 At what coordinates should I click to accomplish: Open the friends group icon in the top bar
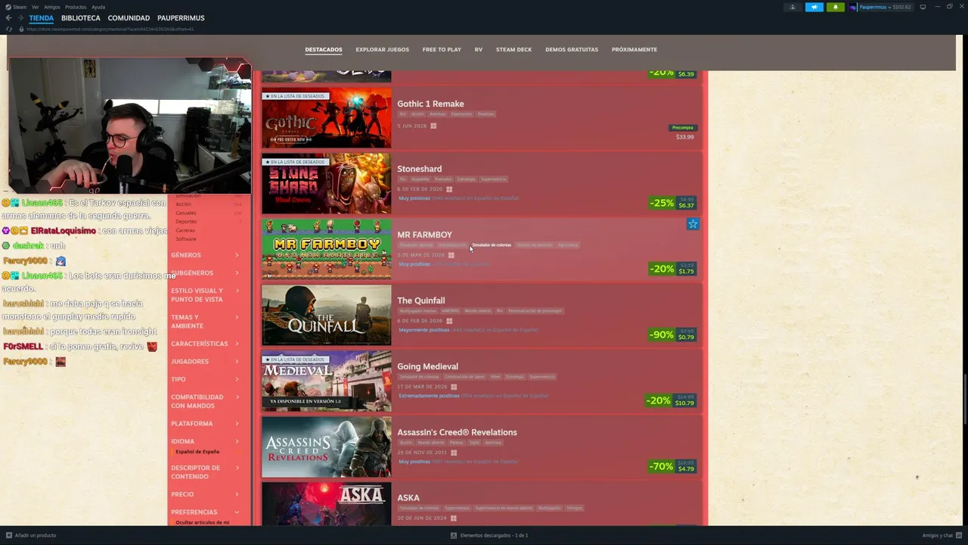pyautogui.click(x=793, y=7)
